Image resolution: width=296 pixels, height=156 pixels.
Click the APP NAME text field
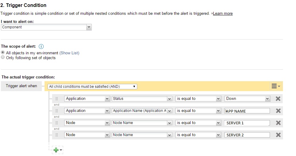(248, 111)
